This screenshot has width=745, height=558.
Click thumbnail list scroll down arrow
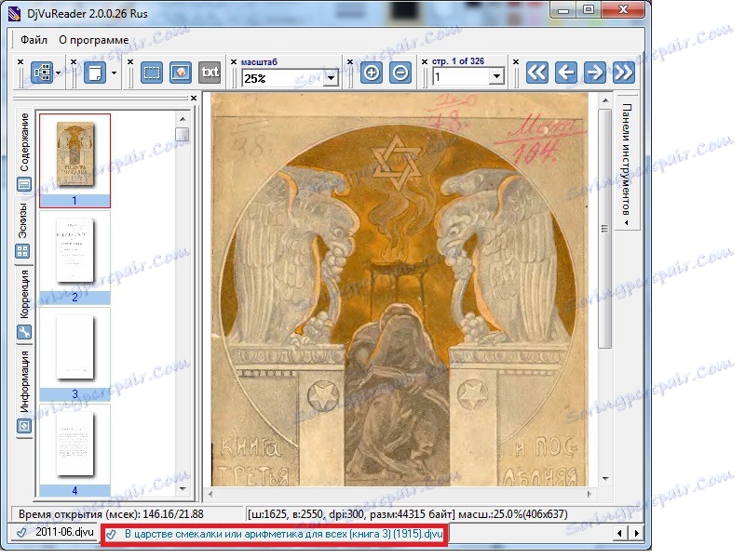(x=183, y=489)
